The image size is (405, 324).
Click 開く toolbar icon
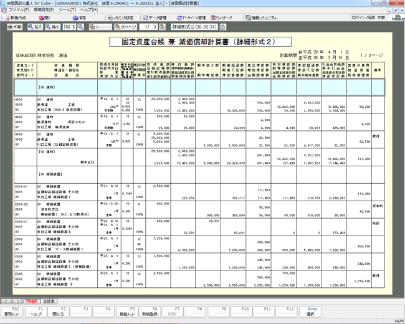coord(45,18)
